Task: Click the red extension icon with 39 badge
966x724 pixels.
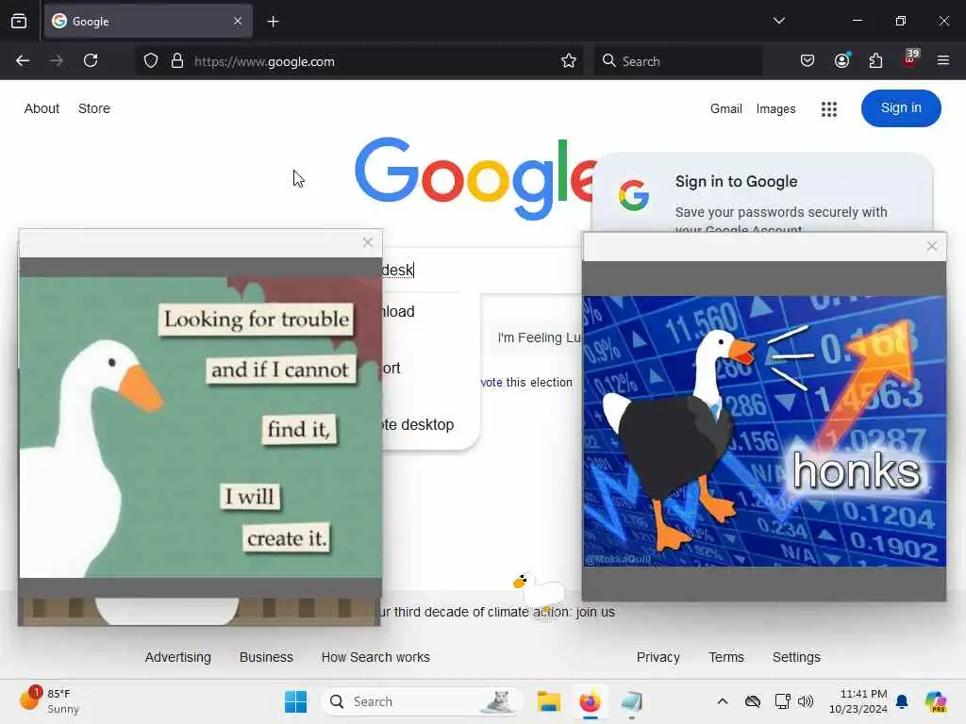Action: (x=910, y=59)
